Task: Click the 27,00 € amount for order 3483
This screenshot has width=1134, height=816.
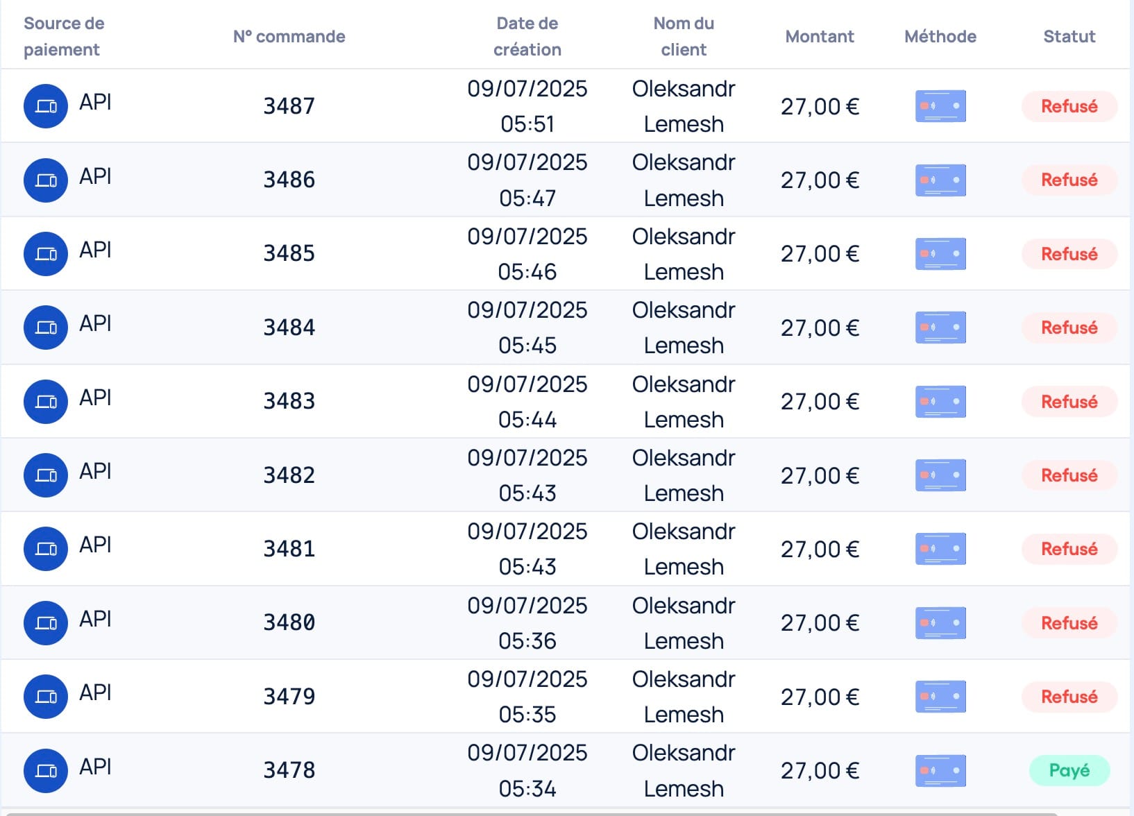Action: point(820,402)
